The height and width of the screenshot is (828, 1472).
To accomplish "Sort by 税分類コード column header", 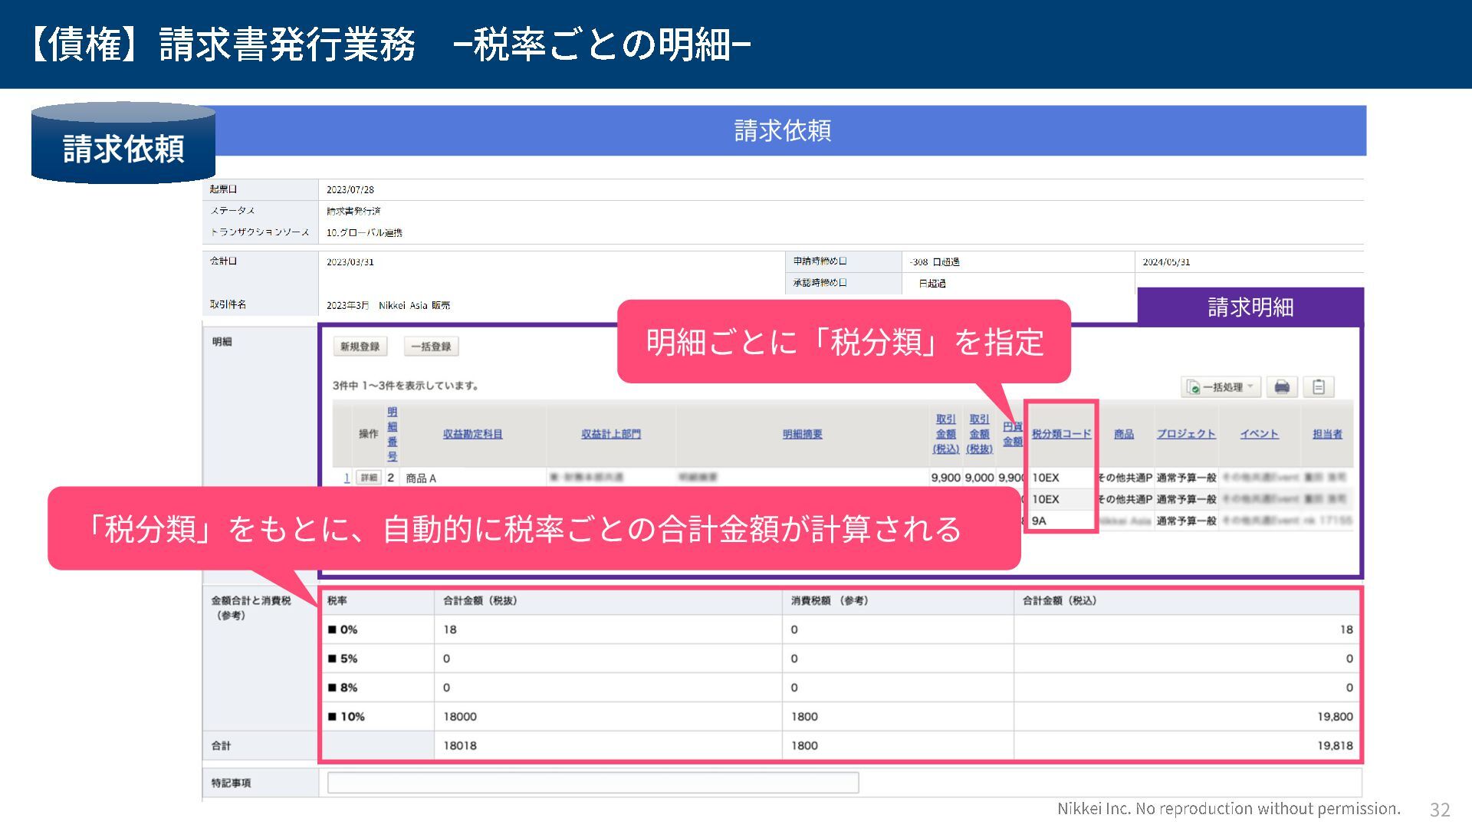I will pyautogui.click(x=1061, y=434).
